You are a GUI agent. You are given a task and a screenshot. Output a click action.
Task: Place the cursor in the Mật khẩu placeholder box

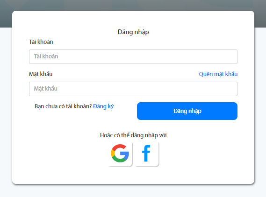[133, 89]
